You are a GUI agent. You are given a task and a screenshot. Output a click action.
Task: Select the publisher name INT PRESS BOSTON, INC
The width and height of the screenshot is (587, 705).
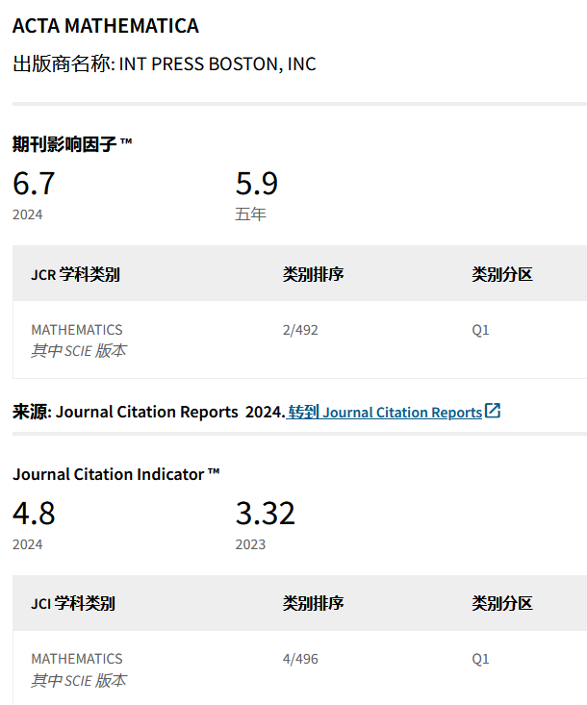point(217,64)
